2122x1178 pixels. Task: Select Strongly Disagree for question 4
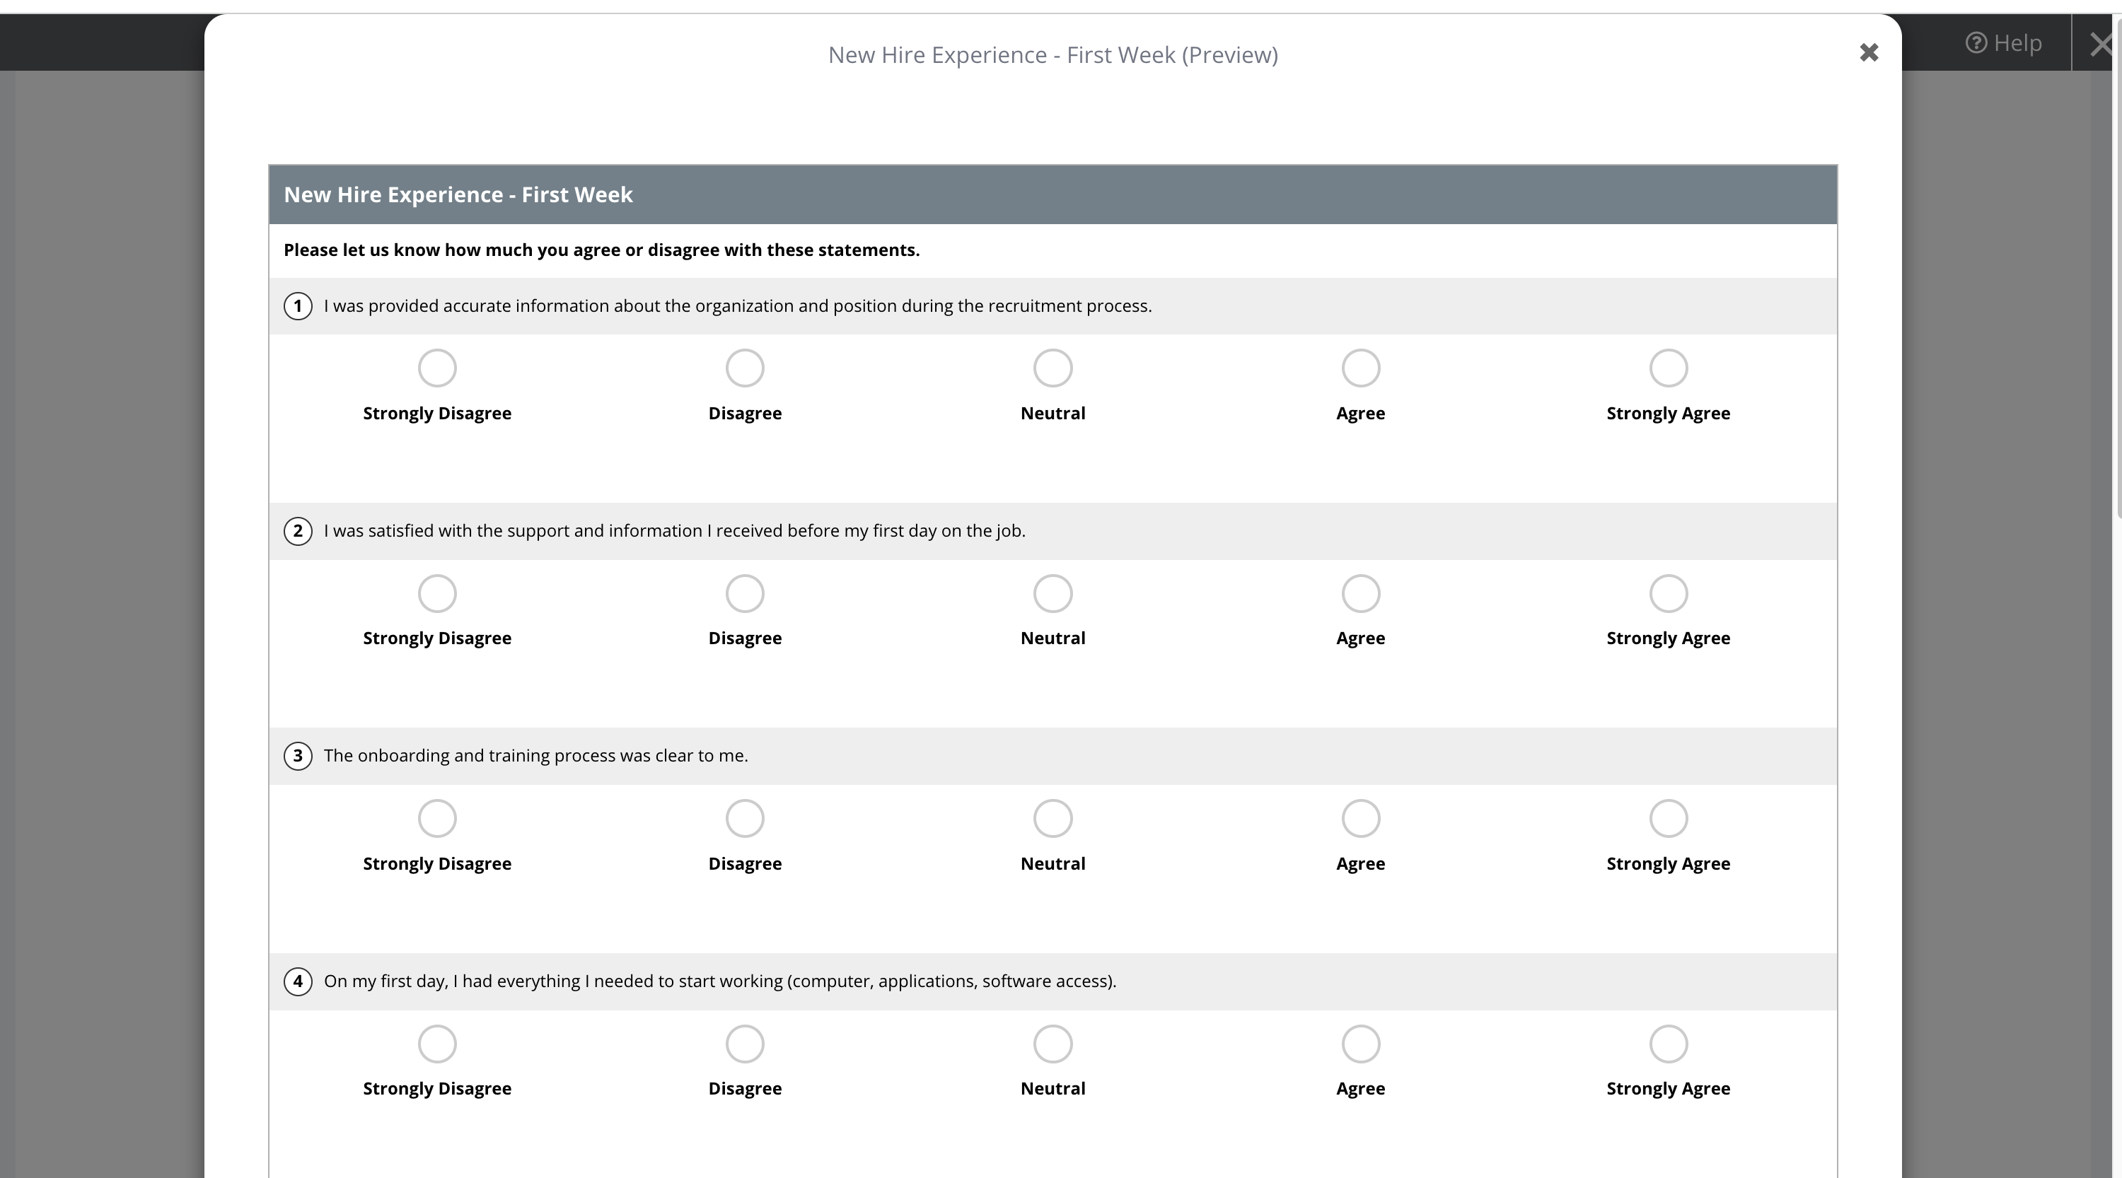click(x=436, y=1044)
